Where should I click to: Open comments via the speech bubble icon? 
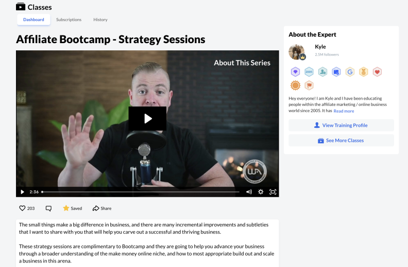[x=48, y=208]
